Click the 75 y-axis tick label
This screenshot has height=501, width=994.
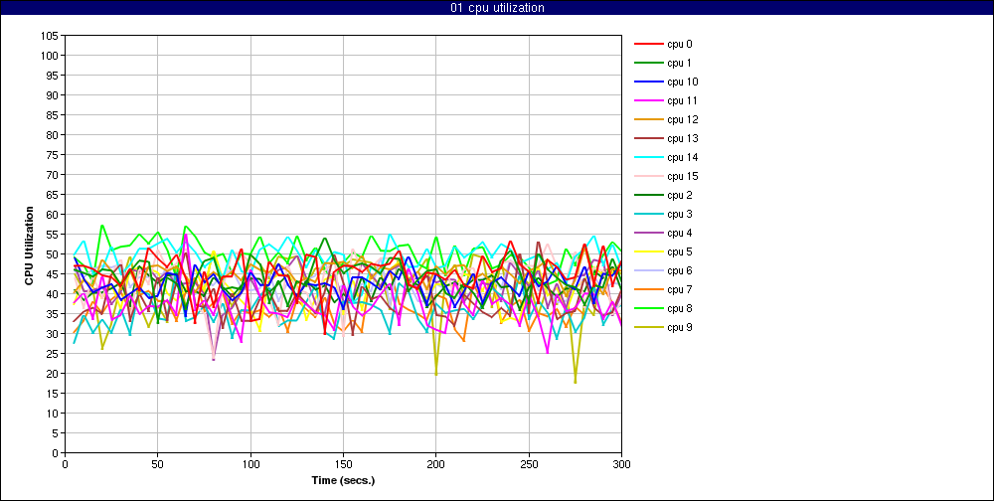52,155
